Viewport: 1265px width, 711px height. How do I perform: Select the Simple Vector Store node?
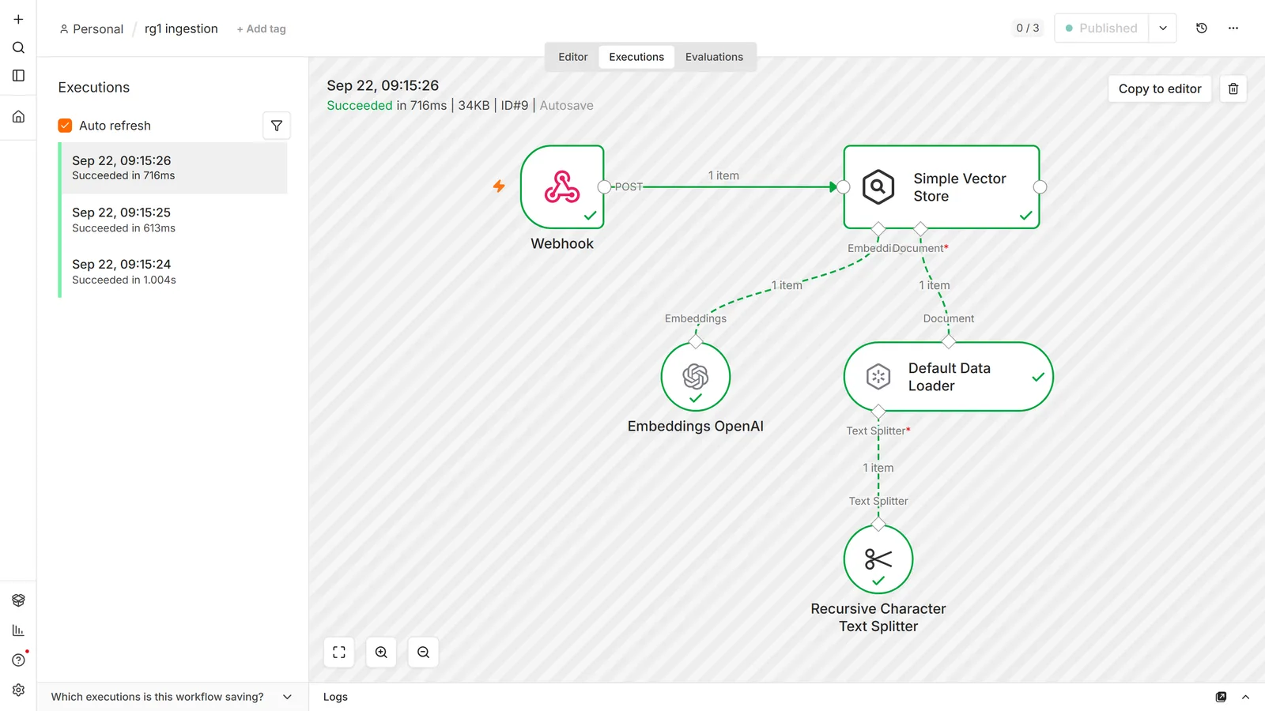tap(942, 187)
